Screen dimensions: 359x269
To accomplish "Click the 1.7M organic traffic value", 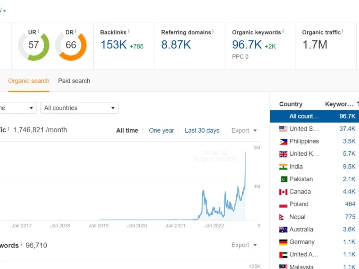I will [315, 44].
